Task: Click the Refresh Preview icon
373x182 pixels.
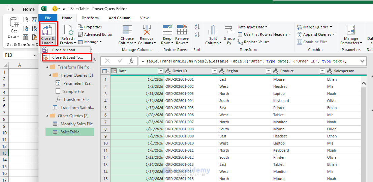Action: tap(68, 30)
